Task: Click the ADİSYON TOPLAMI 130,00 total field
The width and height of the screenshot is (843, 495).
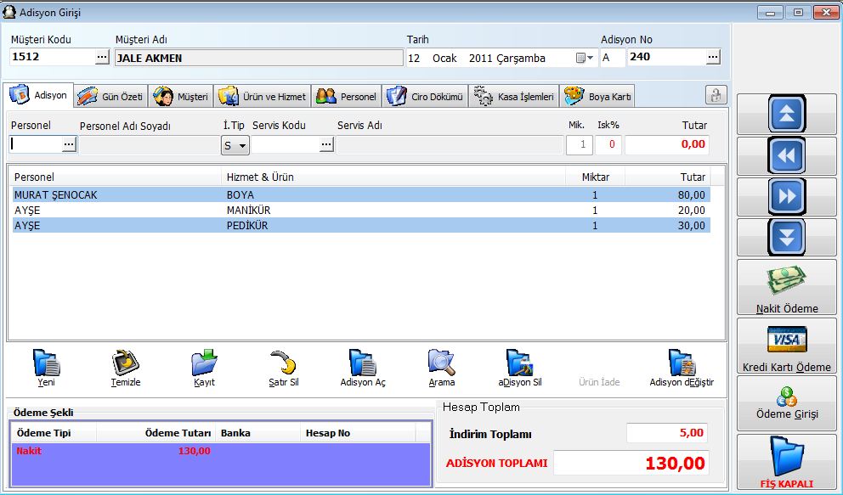Action: (x=631, y=463)
